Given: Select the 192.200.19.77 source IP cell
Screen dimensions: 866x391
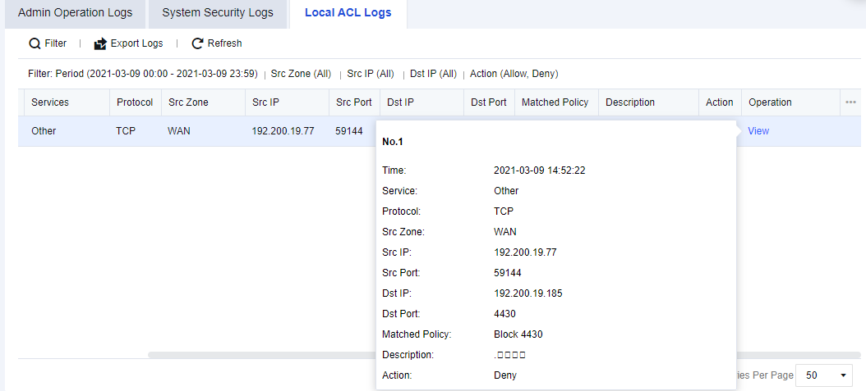Looking at the screenshot, I should (283, 131).
